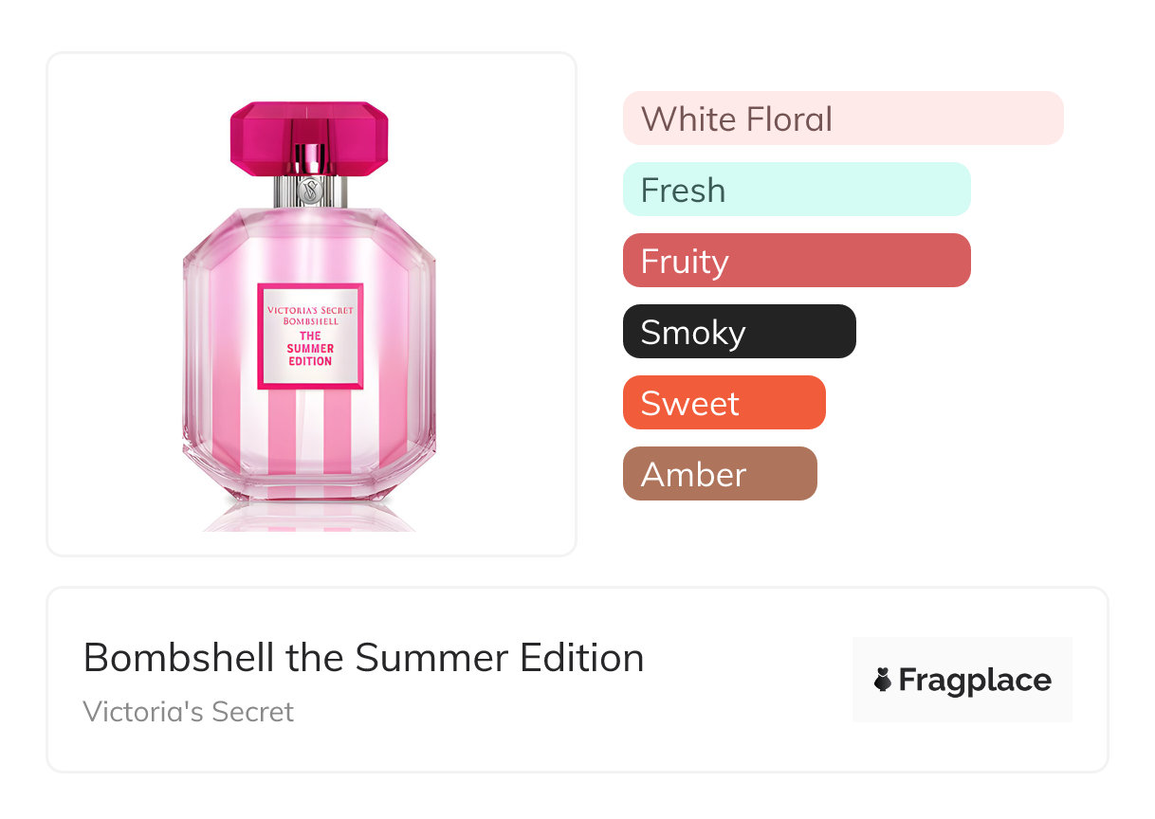Viewport: 1155px width, 819px height.
Task: Click "The Summer Edition" text on bottle label
Action: [310, 348]
